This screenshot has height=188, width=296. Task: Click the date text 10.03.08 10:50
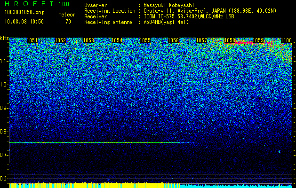(x=24, y=22)
